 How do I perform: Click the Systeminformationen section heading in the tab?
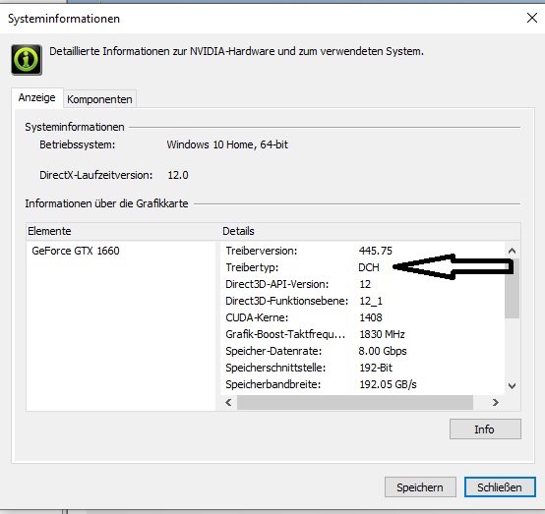(75, 127)
